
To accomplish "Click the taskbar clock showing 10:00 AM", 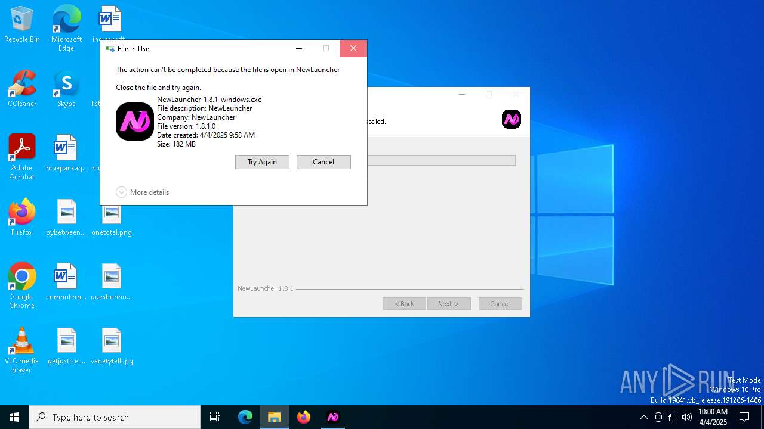I will pos(713,417).
